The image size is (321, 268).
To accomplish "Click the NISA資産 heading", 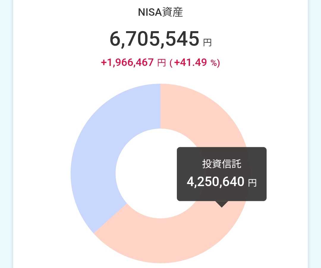I will tap(160, 12).
